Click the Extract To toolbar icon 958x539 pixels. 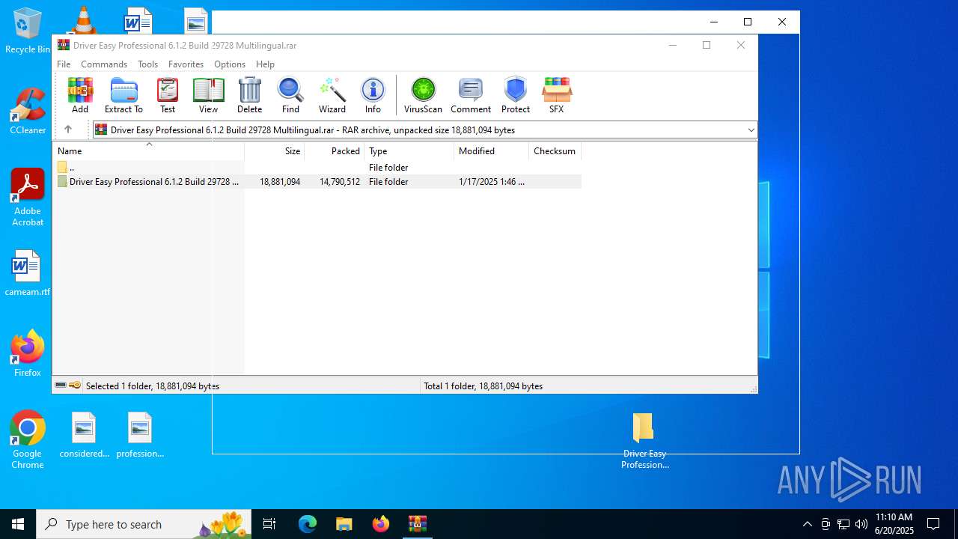[x=123, y=95]
